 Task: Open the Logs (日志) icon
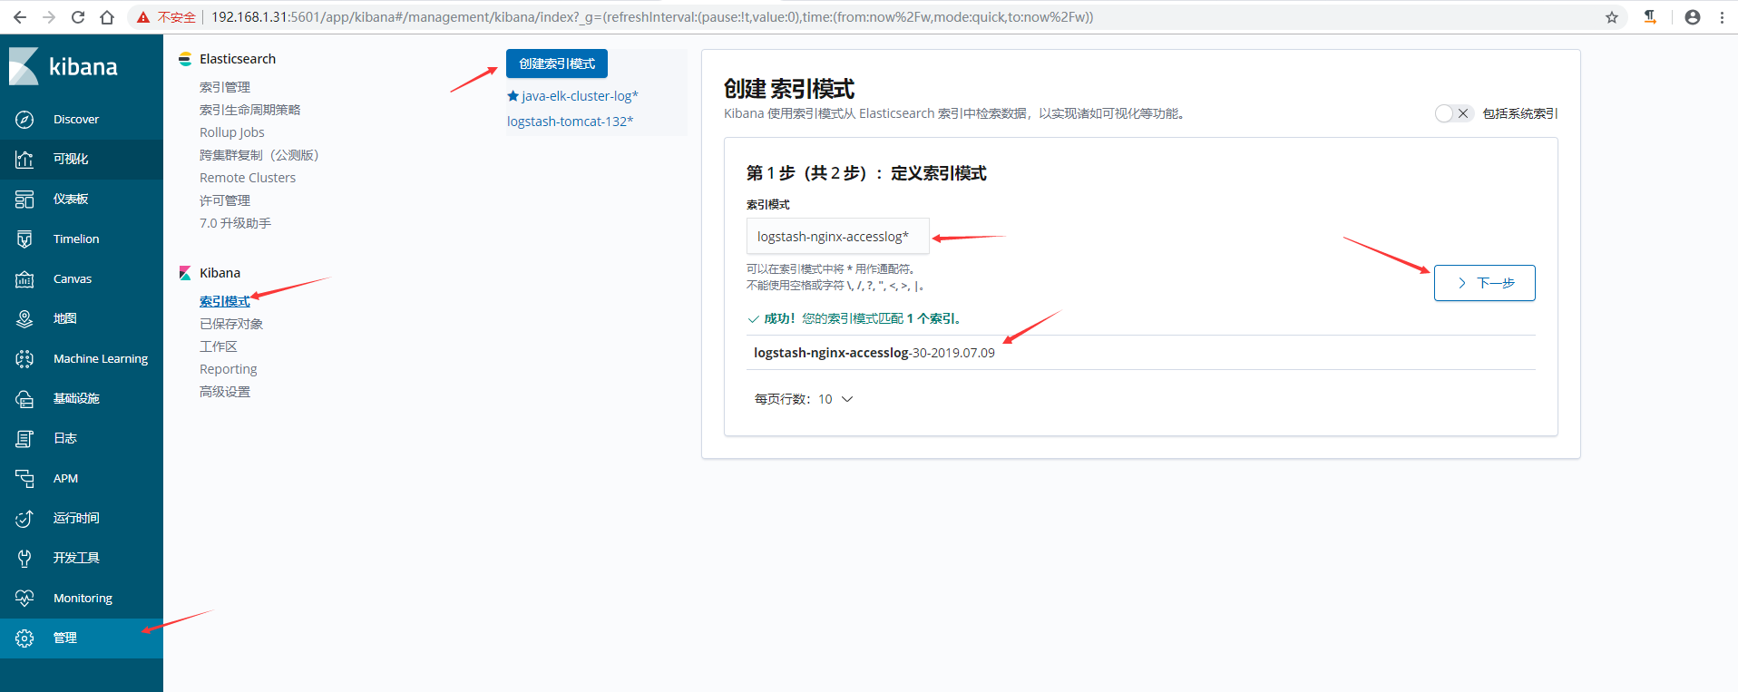pos(24,439)
